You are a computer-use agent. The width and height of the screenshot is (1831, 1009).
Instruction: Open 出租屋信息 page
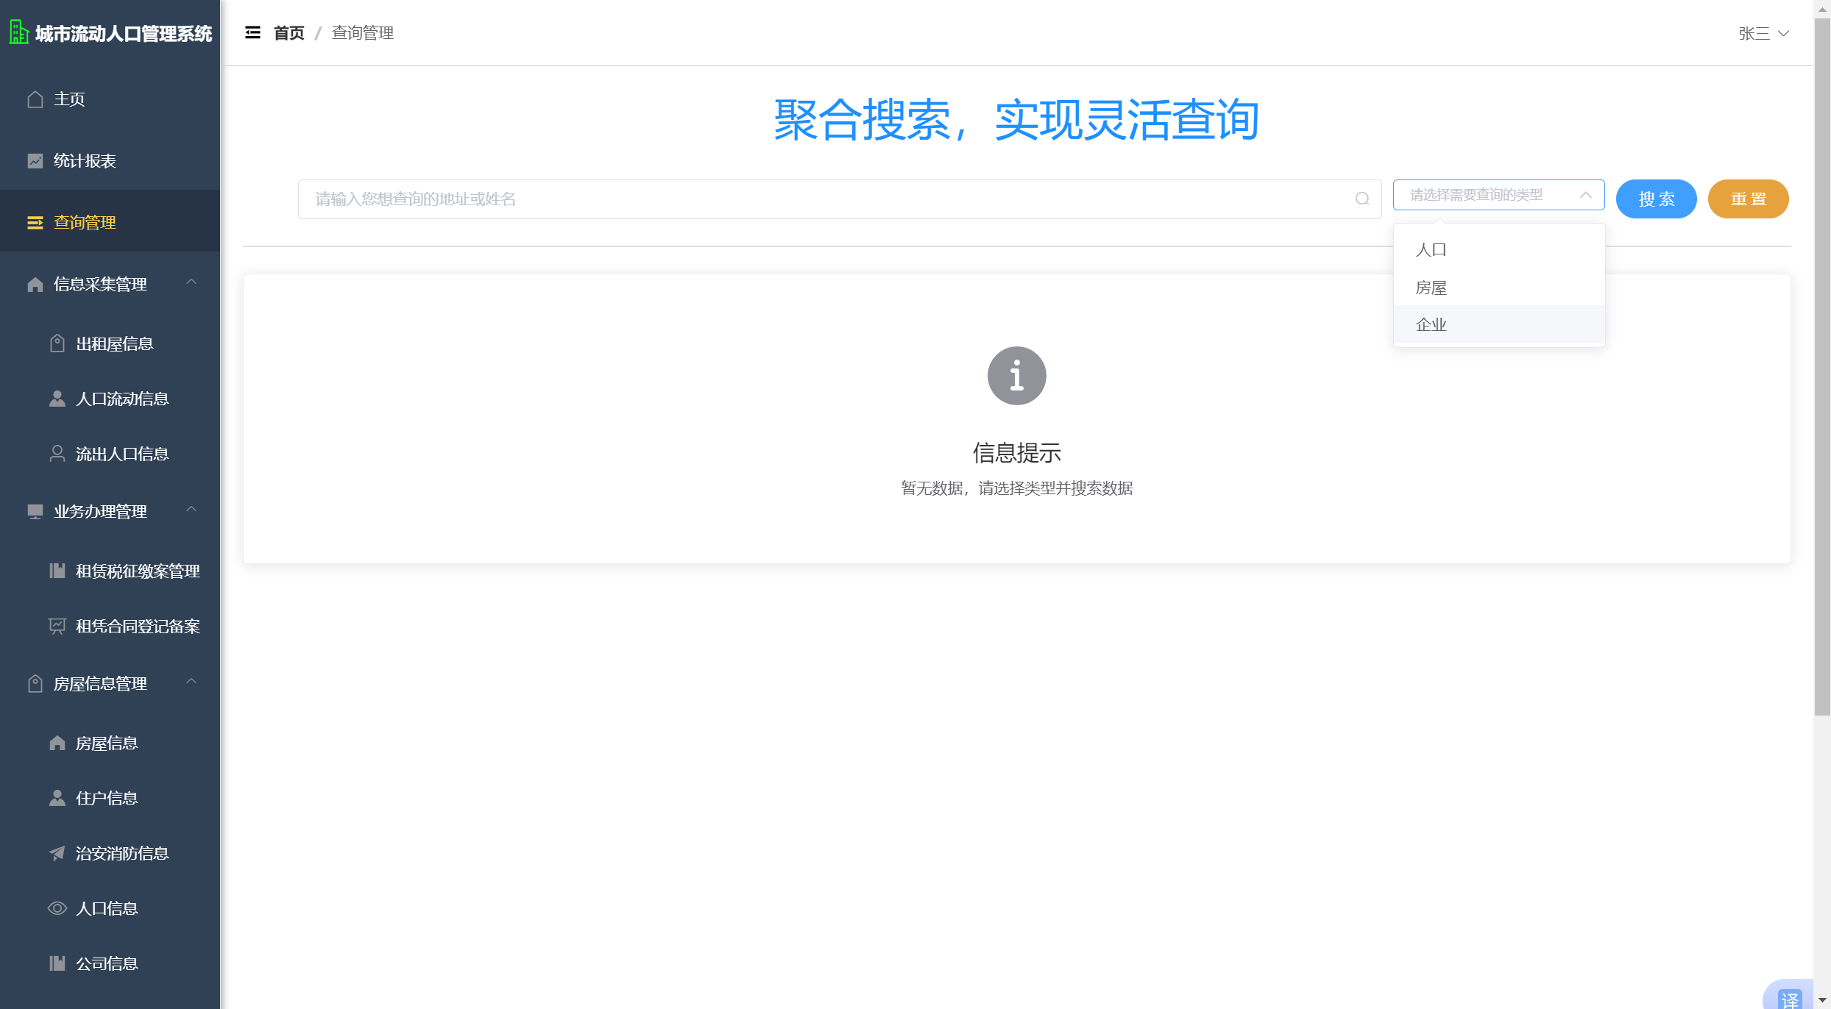[110, 343]
